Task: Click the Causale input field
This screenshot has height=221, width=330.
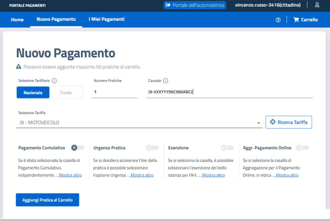Action: (x=229, y=92)
